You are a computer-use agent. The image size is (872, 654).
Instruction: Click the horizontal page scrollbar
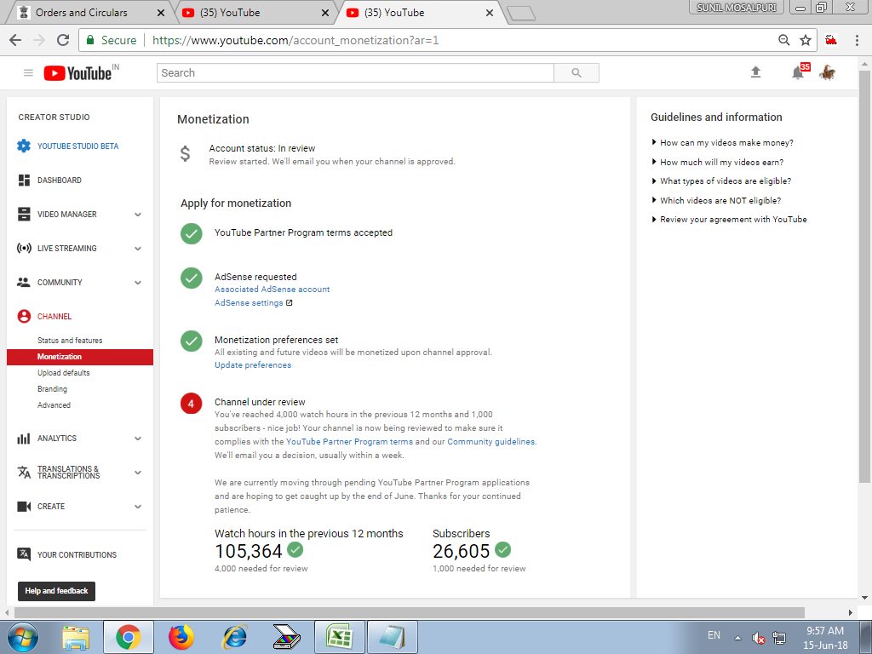410,612
